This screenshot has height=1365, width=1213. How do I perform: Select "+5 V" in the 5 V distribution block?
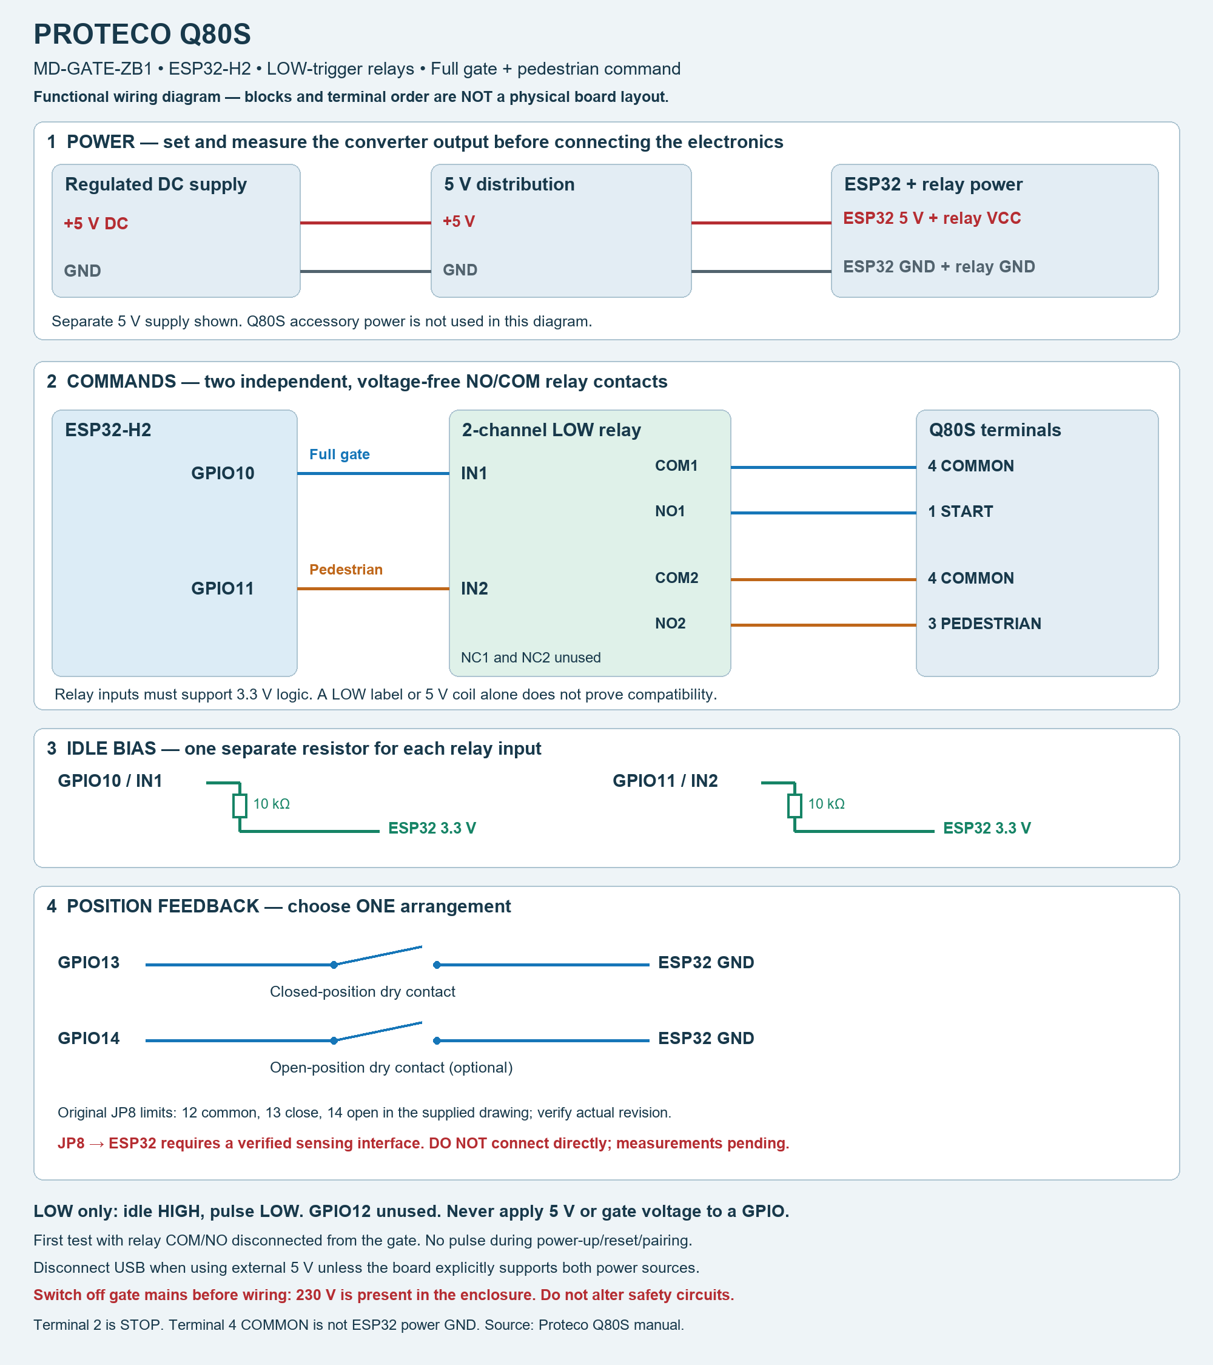tap(459, 221)
